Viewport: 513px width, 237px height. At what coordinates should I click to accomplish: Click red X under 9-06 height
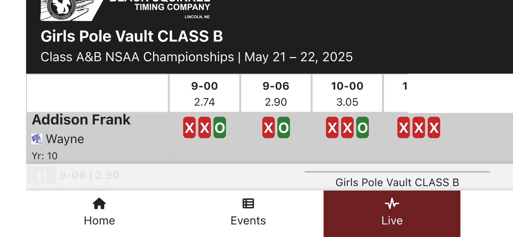[x=269, y=127]
